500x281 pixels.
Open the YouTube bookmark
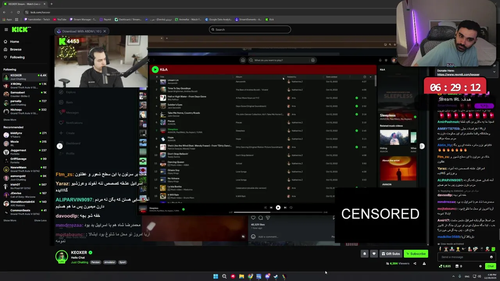[59, 20]
